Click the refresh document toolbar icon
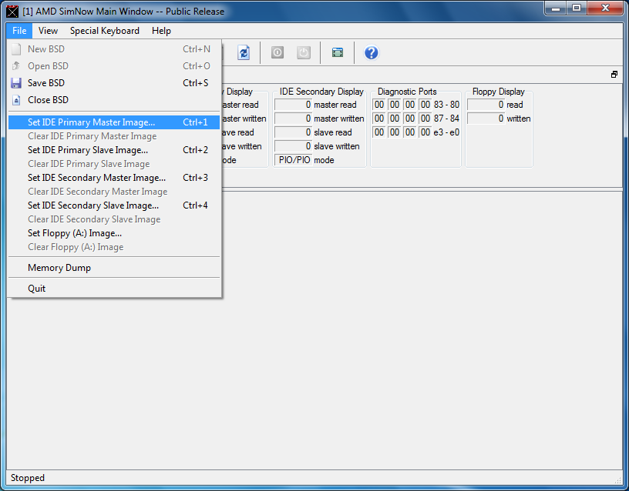Viewport: 629px width, 491px height. point(244,52)
